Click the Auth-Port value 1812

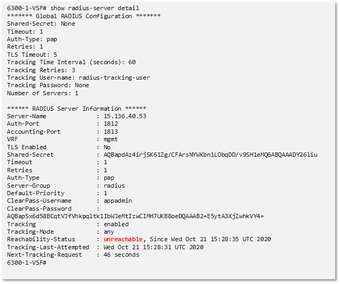click(111, 124)
